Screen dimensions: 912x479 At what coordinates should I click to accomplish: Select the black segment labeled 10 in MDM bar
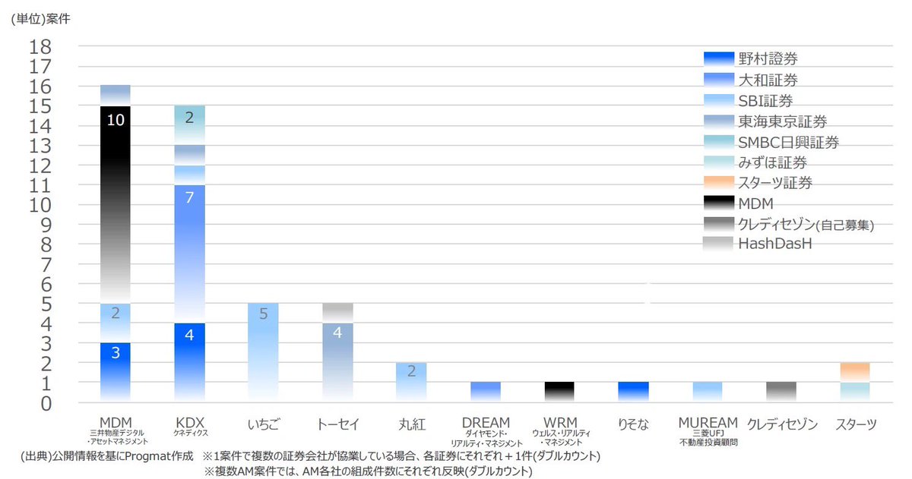(116, 204)
